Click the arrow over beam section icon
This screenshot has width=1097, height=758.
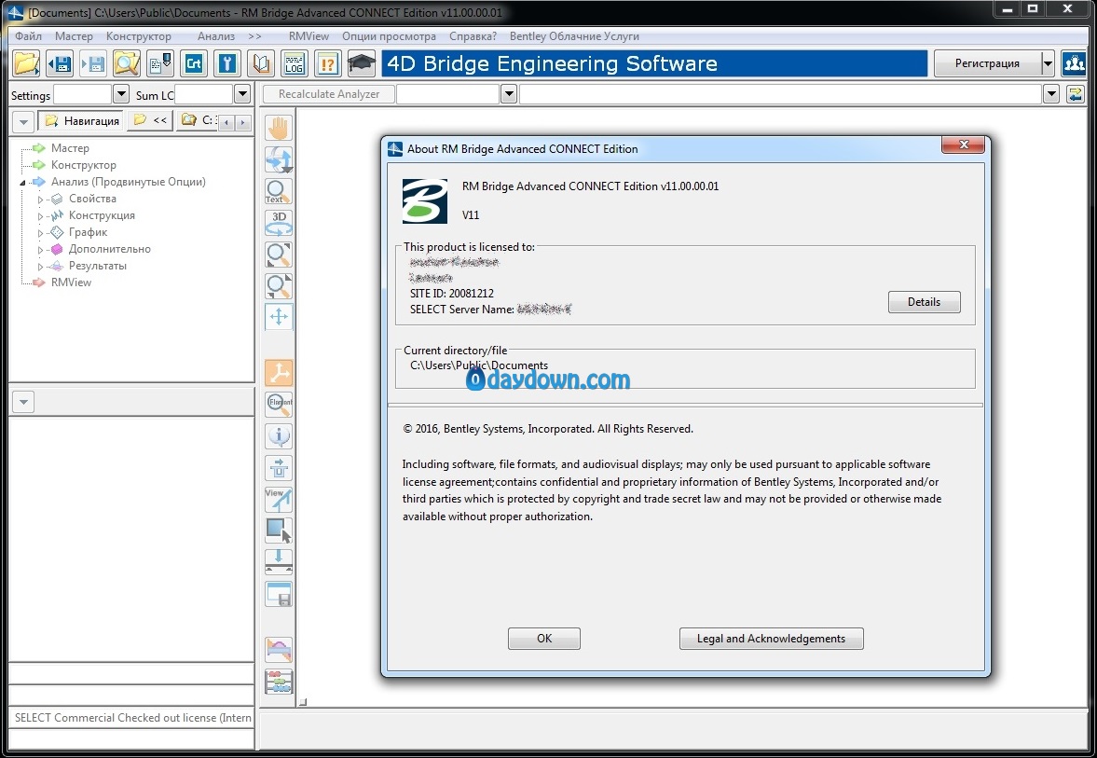pos(279,467)
